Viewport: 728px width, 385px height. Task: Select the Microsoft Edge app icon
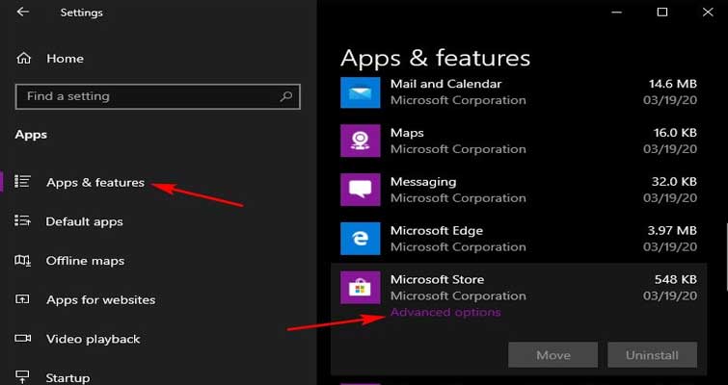[361, 239]
